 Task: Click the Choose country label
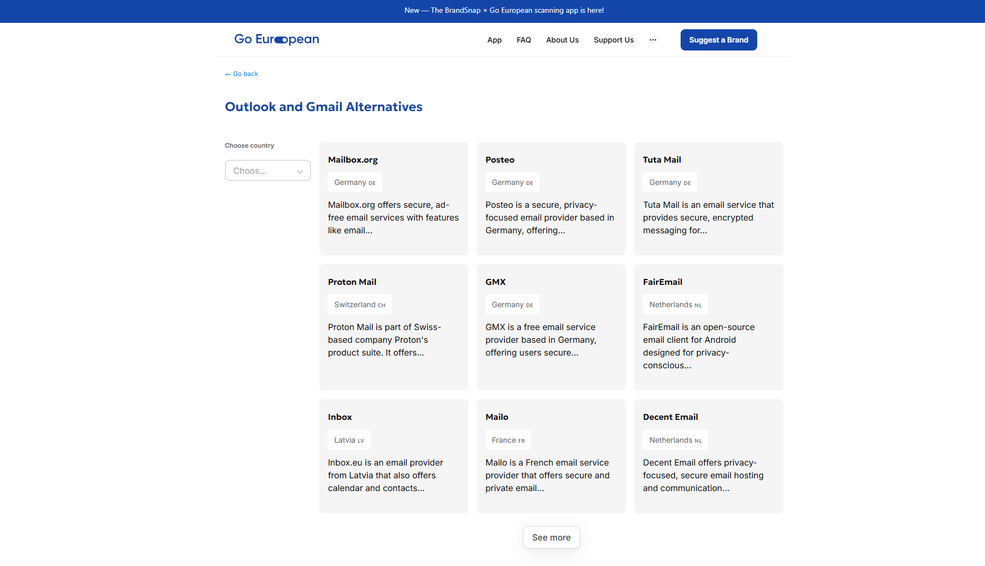[249, 146]
